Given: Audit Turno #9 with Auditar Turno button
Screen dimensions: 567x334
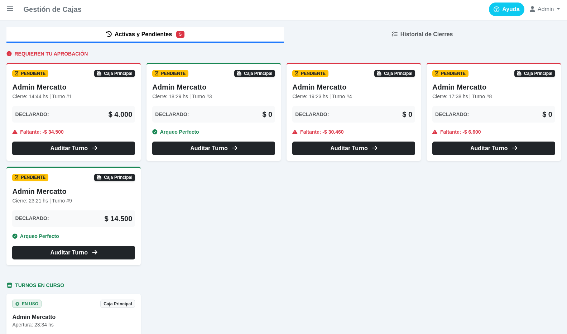Looking at the screenshot, I should (73, 253).
